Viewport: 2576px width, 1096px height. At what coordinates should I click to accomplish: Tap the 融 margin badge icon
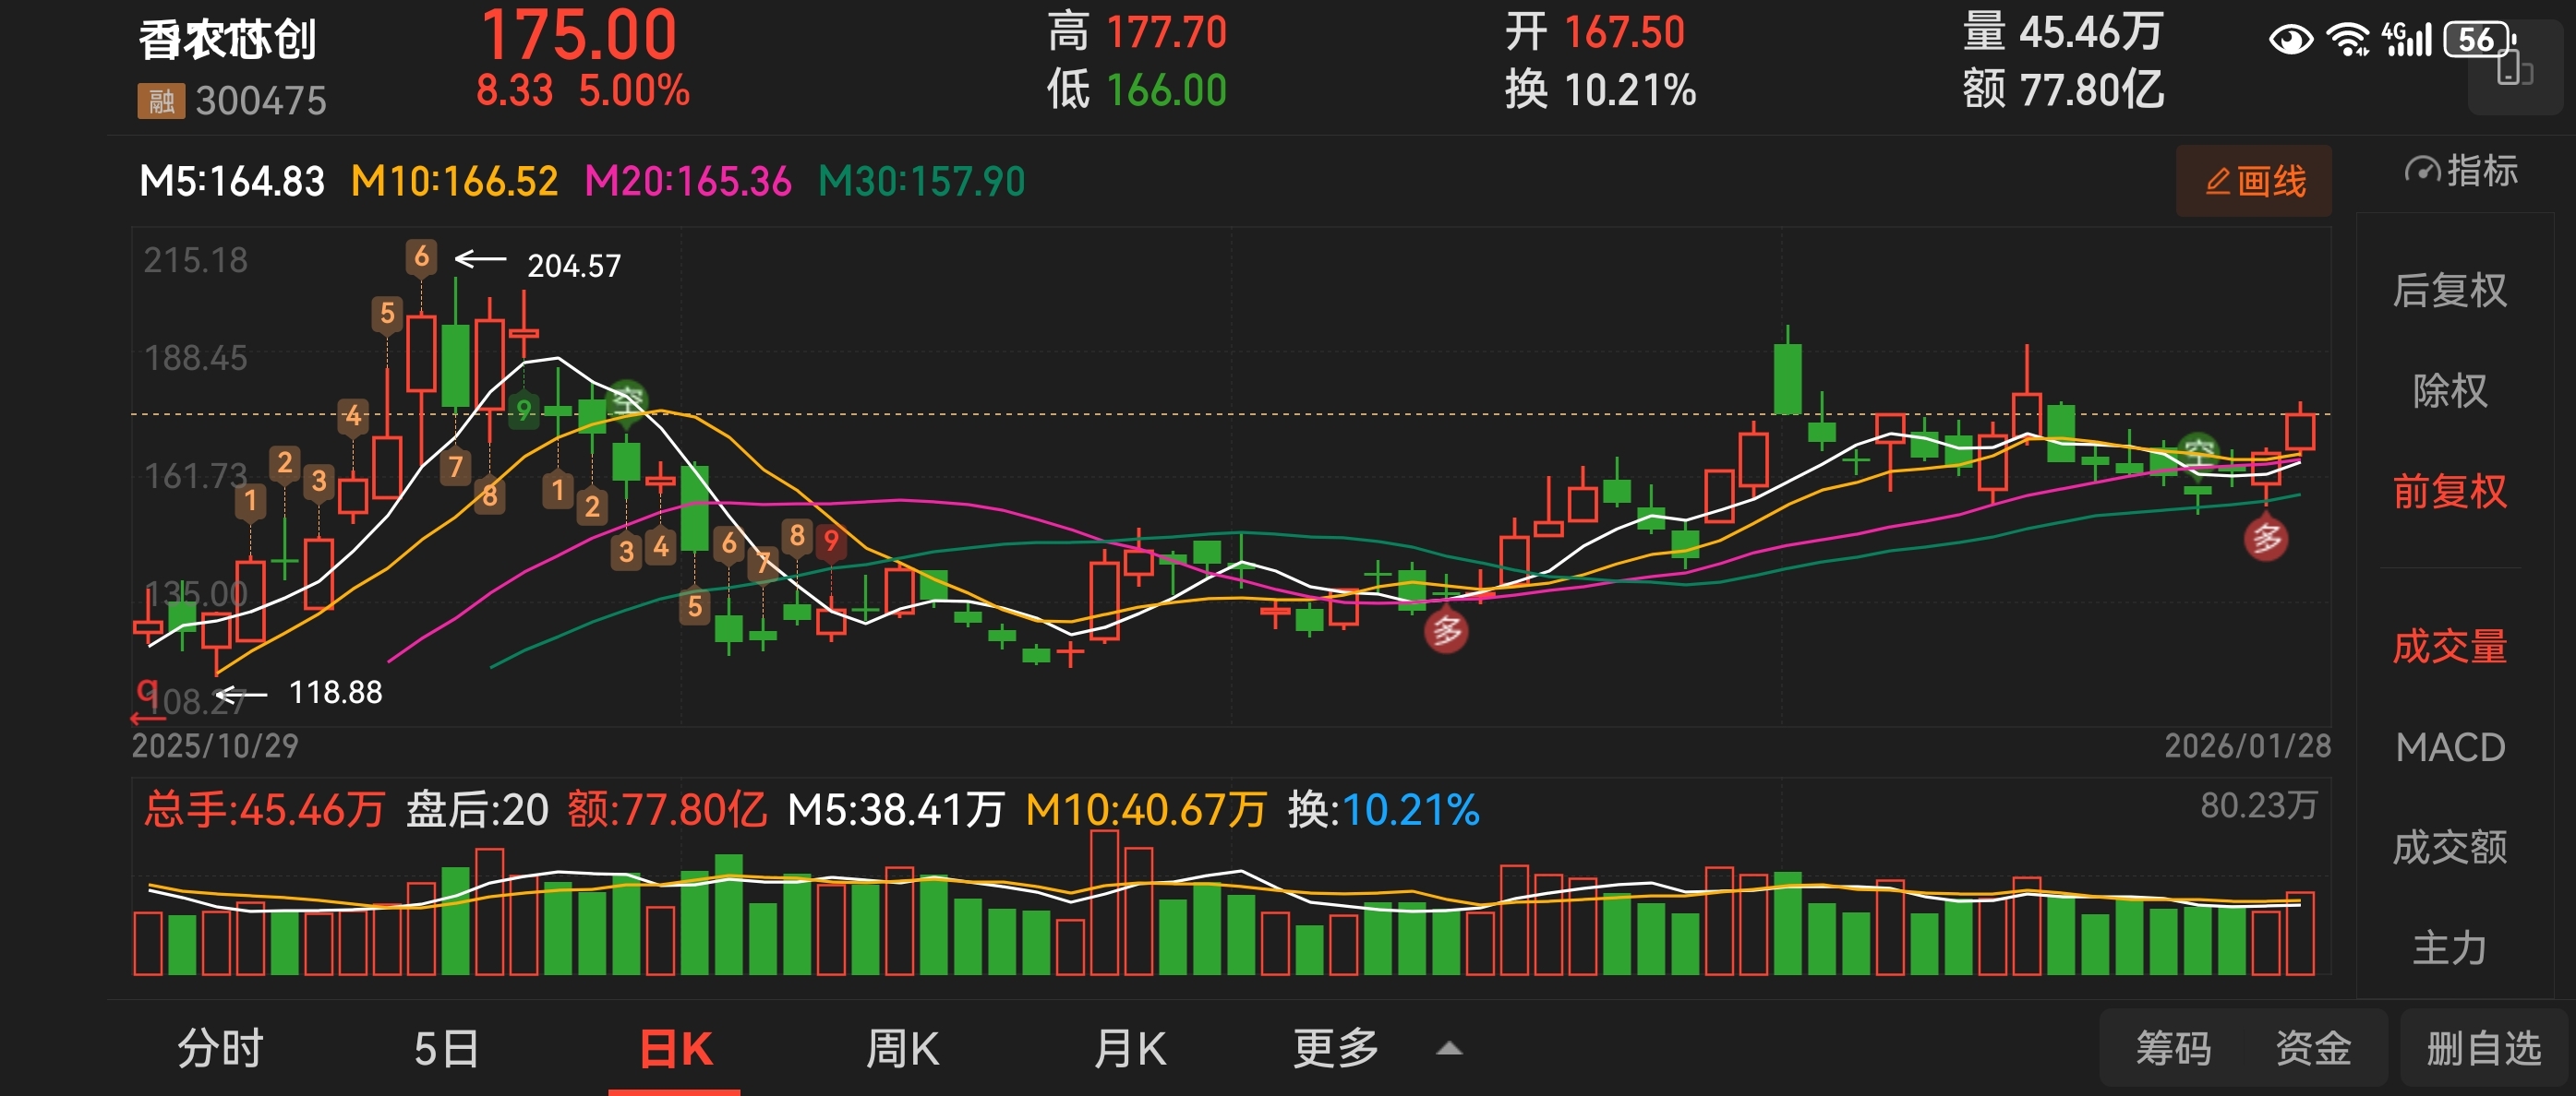pos(161,101)
